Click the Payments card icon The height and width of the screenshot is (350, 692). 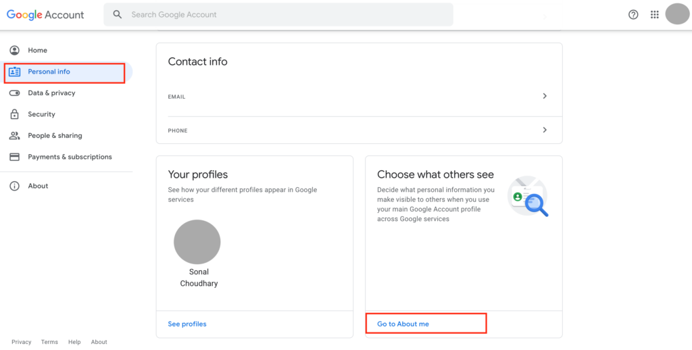14,157
